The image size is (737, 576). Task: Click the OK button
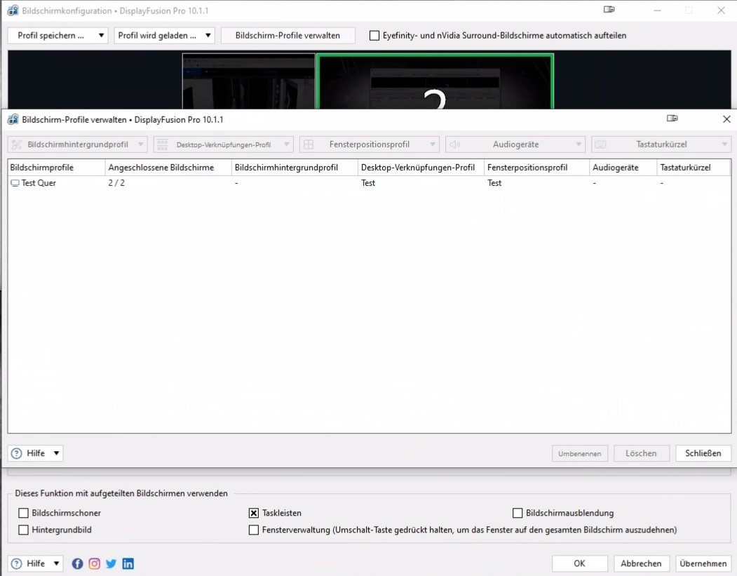pos(579,563)
